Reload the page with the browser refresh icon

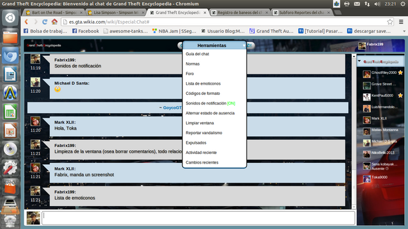(x=45, y=22)
